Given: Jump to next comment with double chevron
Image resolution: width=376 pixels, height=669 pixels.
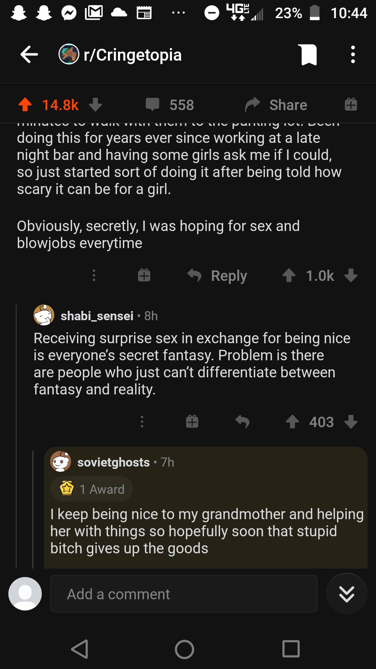Looking at the screenshot, I should (346, 594).
